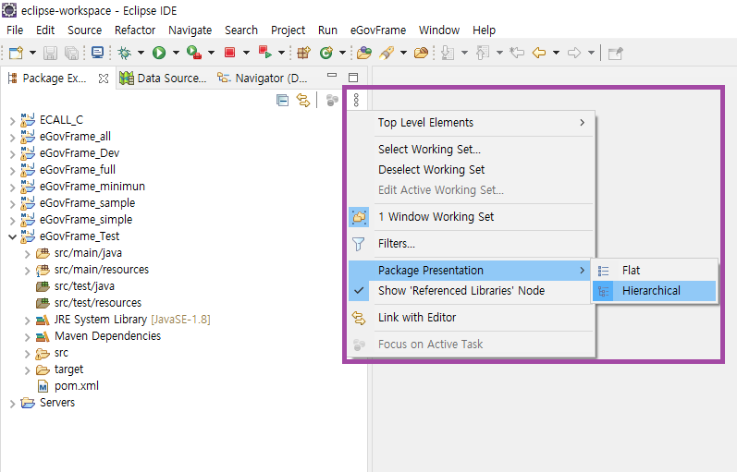This screenshot has height=472, width=737.
Task: Click the New Java Class icon
Action: [326, 53]
